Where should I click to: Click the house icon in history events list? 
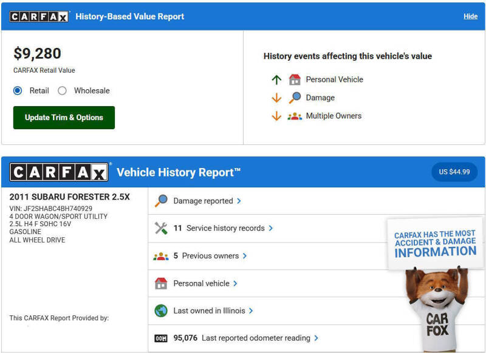[295, 79]
